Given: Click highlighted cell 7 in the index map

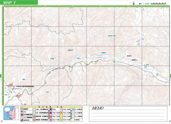Looking at the screenshot, I should (x=14, y=113).
